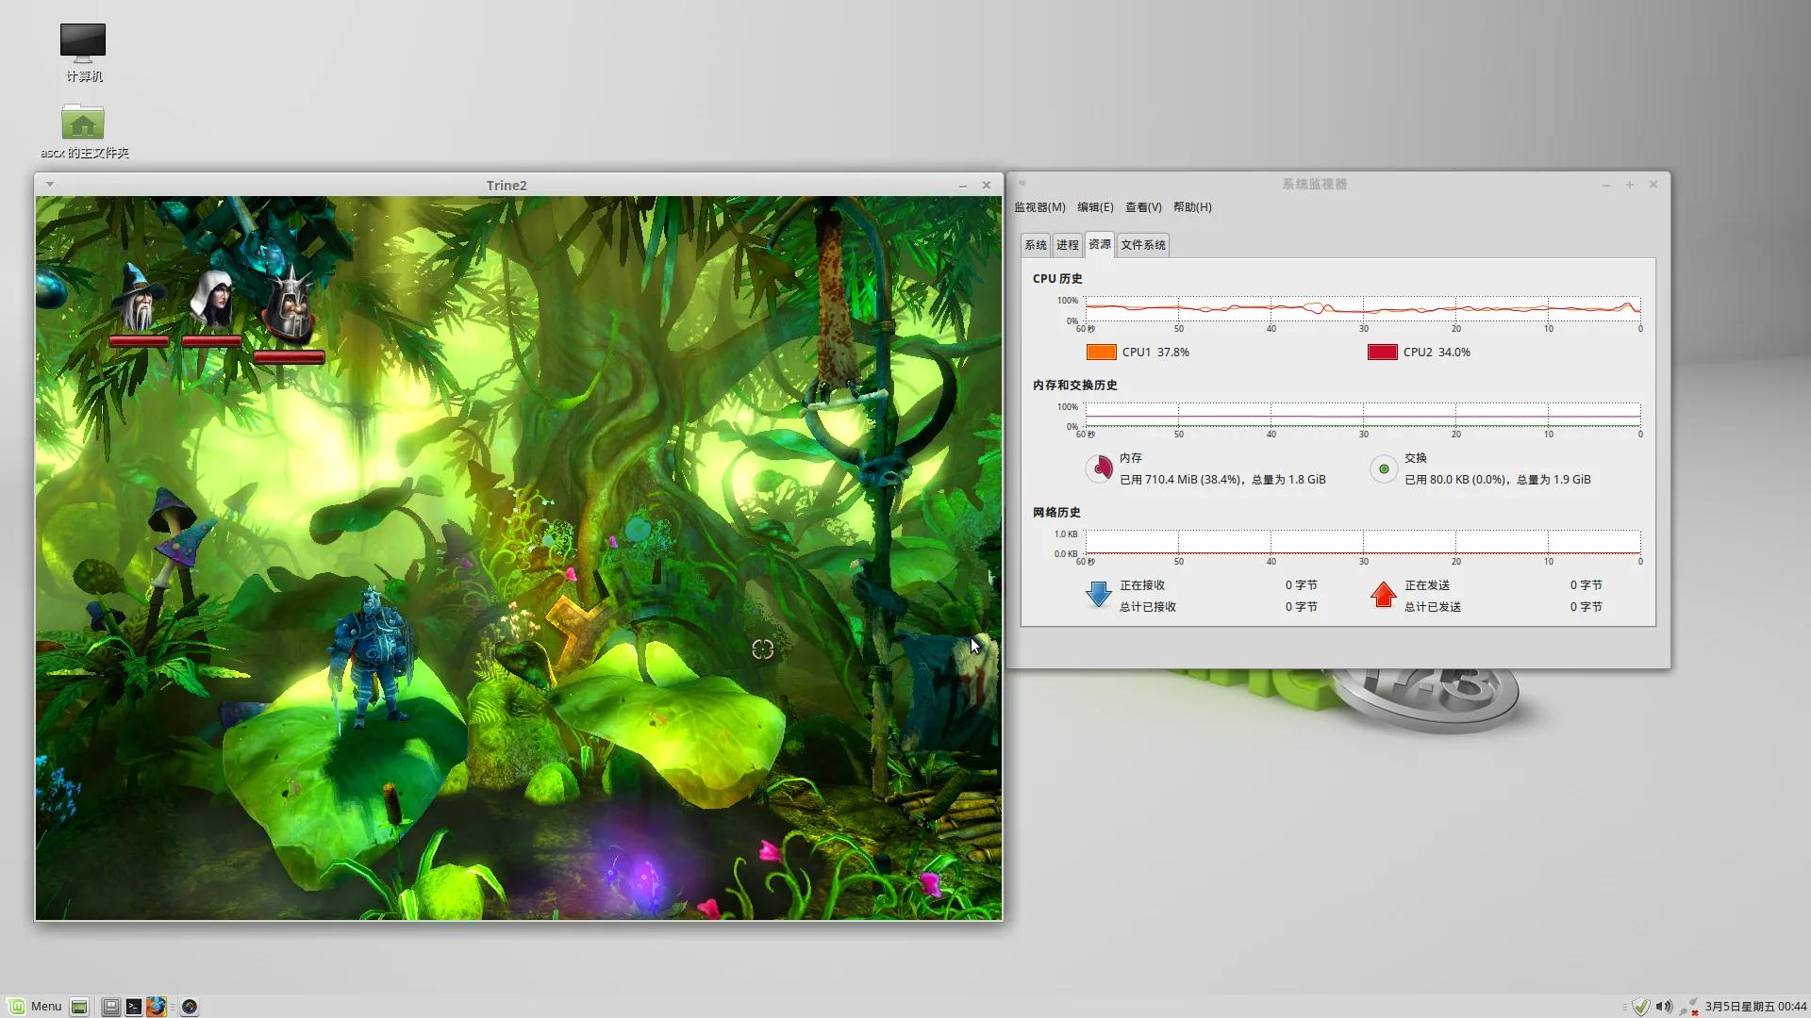Click the panel clock showing 00:44
The height and width of the screenshot is (1018, 1811).
(1755, 1007)
